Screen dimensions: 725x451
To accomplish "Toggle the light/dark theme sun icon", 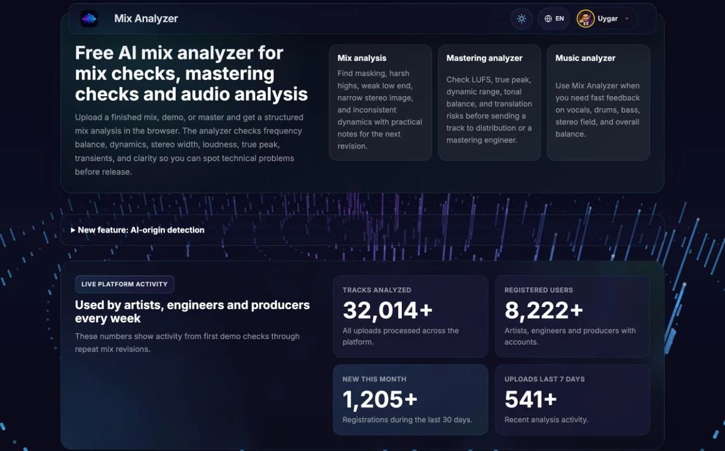I will click(x=521, y=19).
